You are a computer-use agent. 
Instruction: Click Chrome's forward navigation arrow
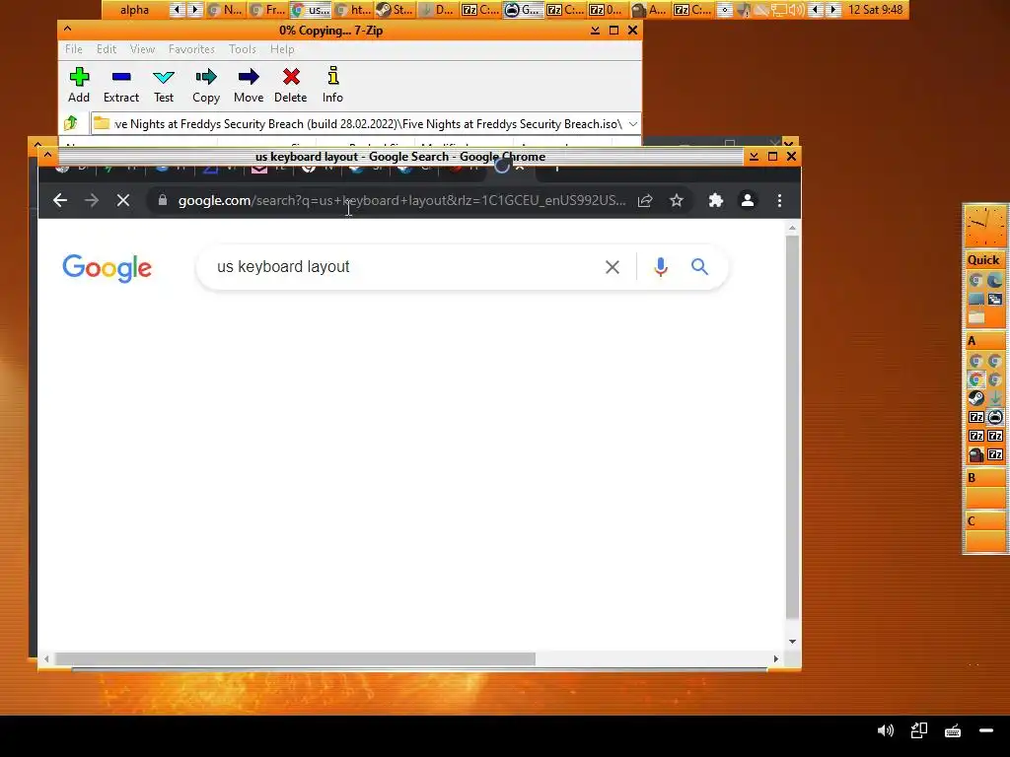[92, 200]
